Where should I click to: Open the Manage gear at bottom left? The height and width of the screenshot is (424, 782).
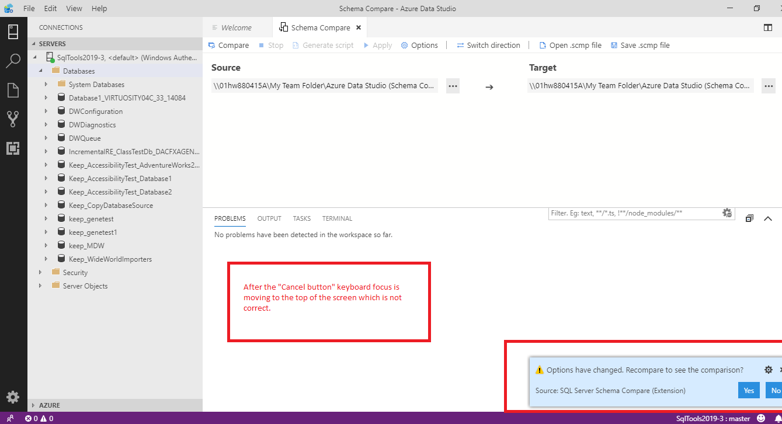pyautogui.click(x=13, y=397)
